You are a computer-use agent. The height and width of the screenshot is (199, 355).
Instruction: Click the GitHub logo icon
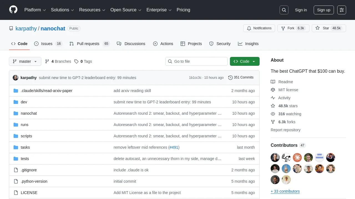pos(13,10)
